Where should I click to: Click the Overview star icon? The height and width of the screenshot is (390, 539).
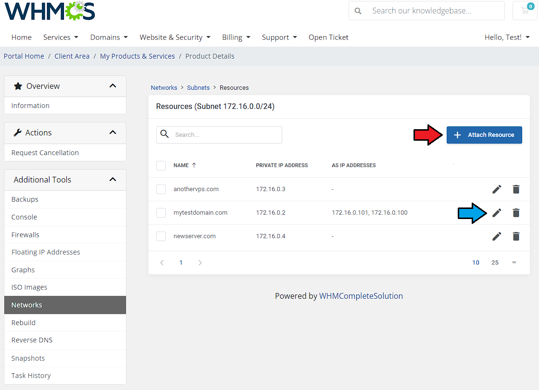[18, 86]
